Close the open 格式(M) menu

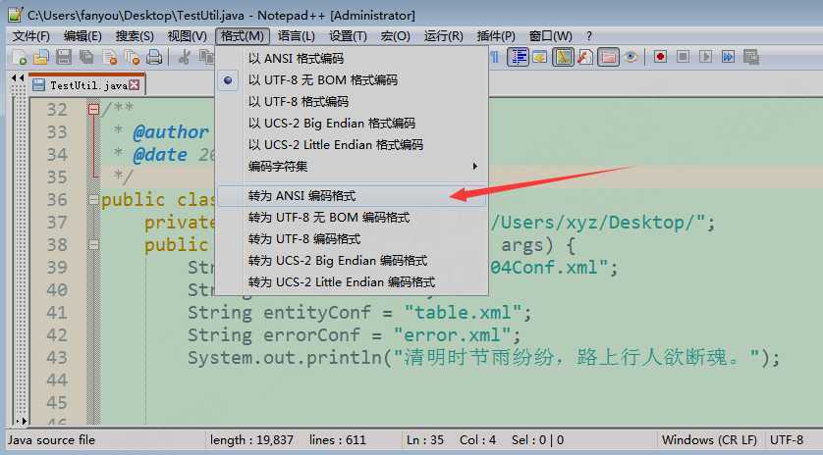243,36
